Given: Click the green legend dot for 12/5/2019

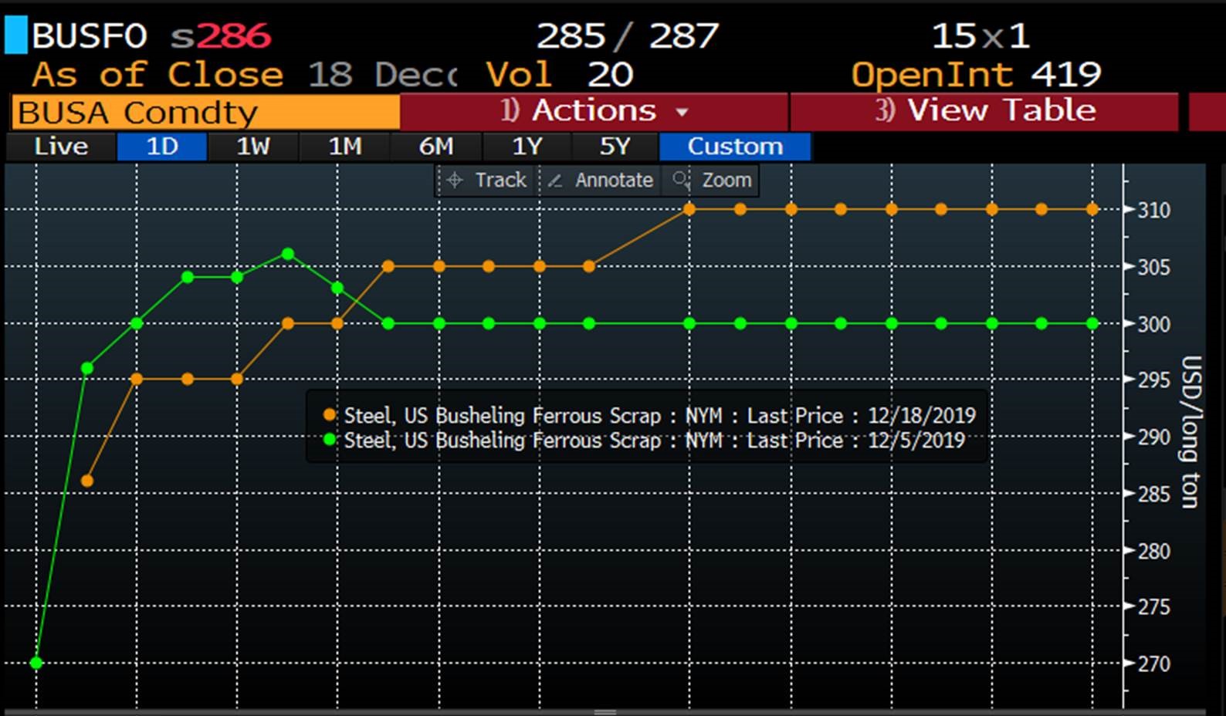Looking at the screenshot, I should 330,440.
